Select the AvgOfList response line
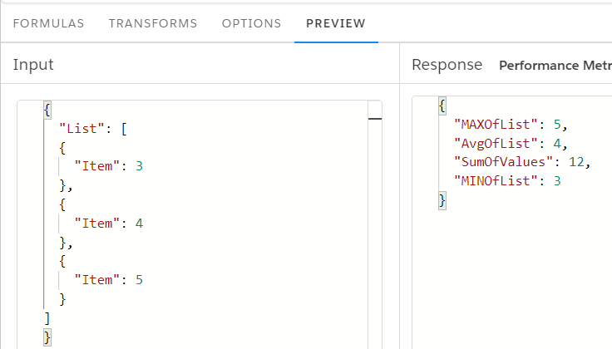 pos(511,144)
